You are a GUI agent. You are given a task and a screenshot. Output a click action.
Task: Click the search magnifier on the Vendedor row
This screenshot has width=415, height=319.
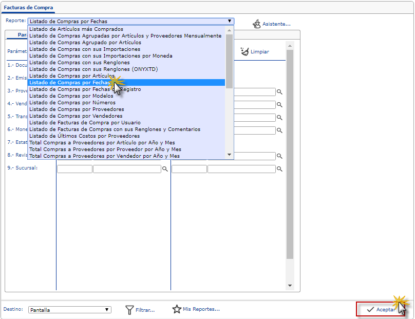point(279,105)
